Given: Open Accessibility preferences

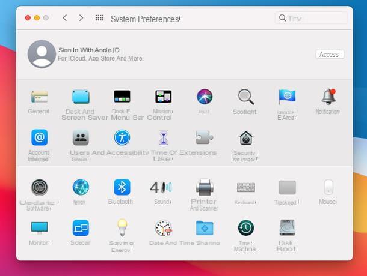Looking at the screenshot, I should 122,137.
